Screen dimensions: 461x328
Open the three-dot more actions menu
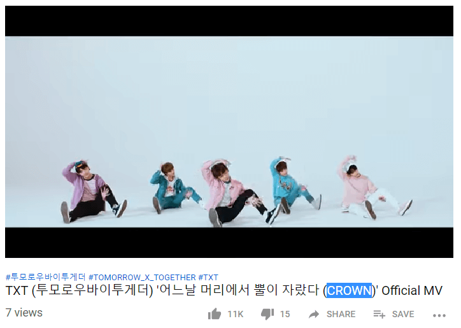[x=439, y=315]
